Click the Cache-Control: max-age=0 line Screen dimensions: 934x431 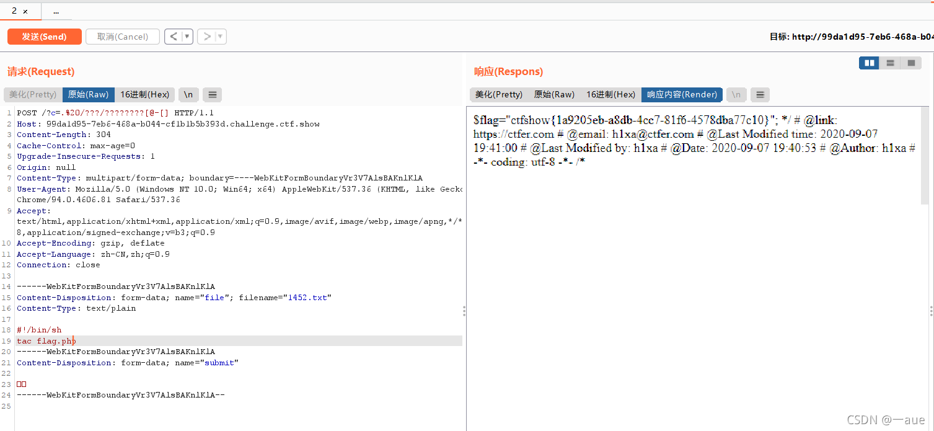[x=76, y=146]
